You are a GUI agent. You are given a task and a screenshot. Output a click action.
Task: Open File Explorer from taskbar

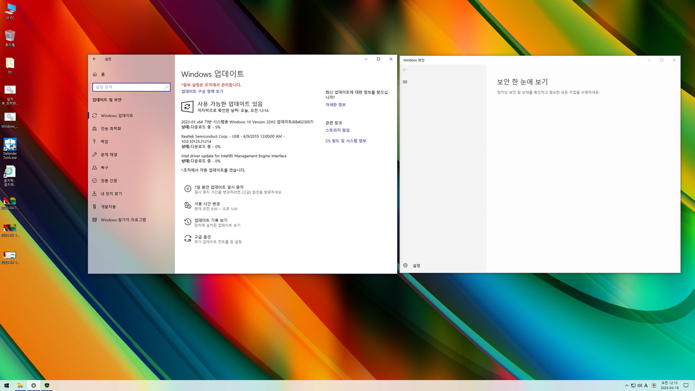pos(20,386)
